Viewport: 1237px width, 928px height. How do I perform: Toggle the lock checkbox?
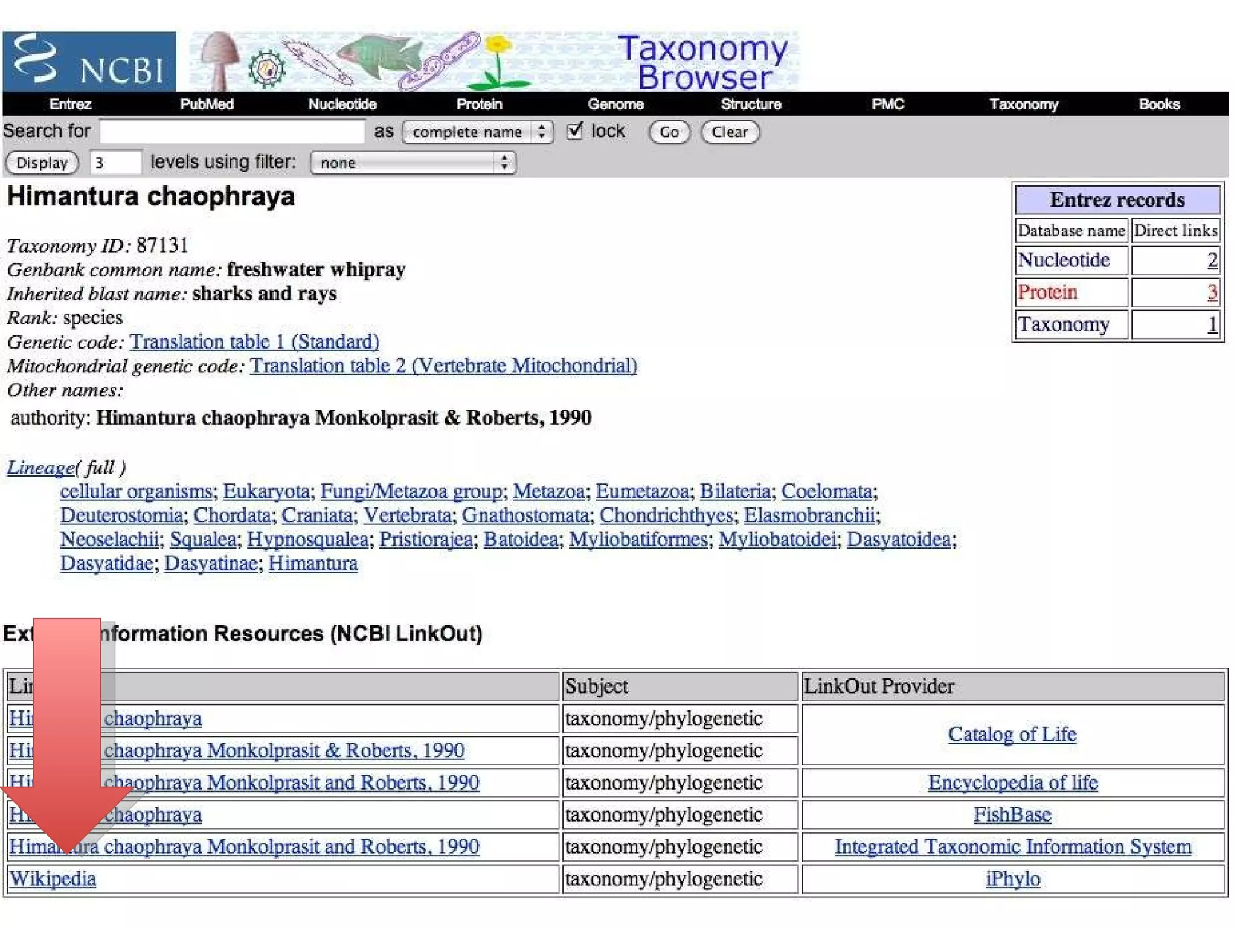click(574, 130)
